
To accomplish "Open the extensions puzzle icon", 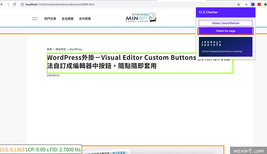I will coord(265,4).
